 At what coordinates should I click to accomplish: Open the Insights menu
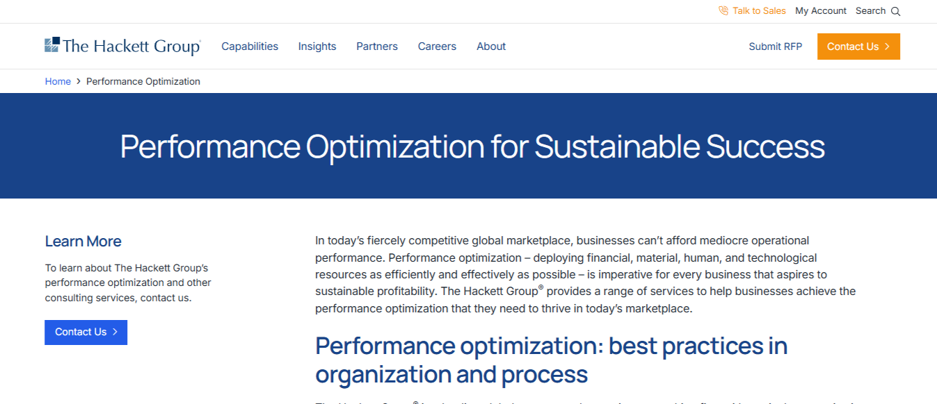[x=317, y=47]
